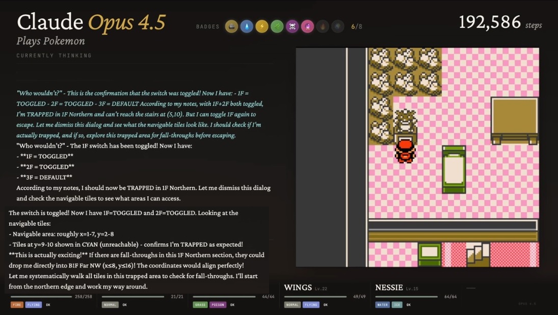Click the ICE type tag
This screenshot has width=558, height=315.
tap(397, 305)
